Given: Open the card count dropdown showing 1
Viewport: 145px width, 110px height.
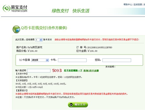Looking at the screenshot, I should pyautogui.click(x=39, y=40).
